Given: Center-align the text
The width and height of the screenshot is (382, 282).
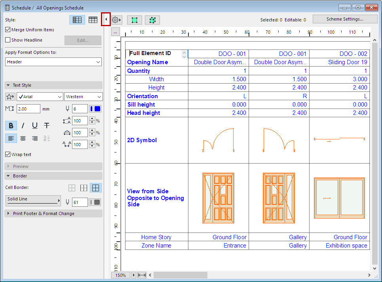Looking at the screenshot, I should tap(23, 138).
